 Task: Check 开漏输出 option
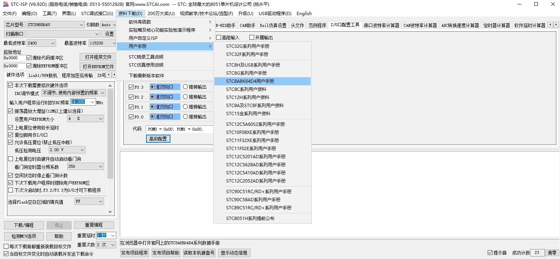pyautogui.click(x=252, y=38)
